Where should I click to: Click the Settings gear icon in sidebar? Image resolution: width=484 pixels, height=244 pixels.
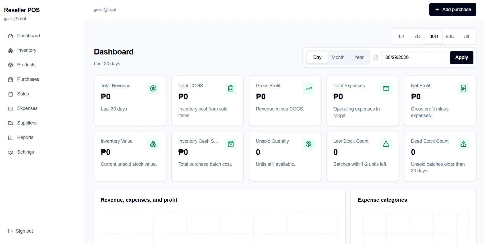pos(11,152)
